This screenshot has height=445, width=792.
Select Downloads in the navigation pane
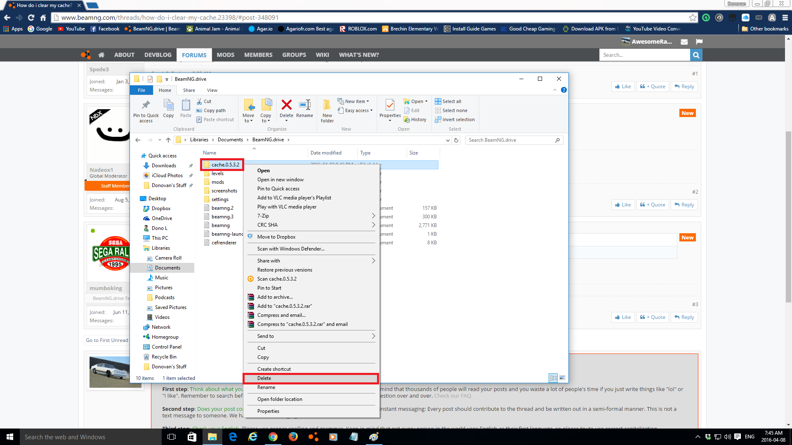coord(164,166)
